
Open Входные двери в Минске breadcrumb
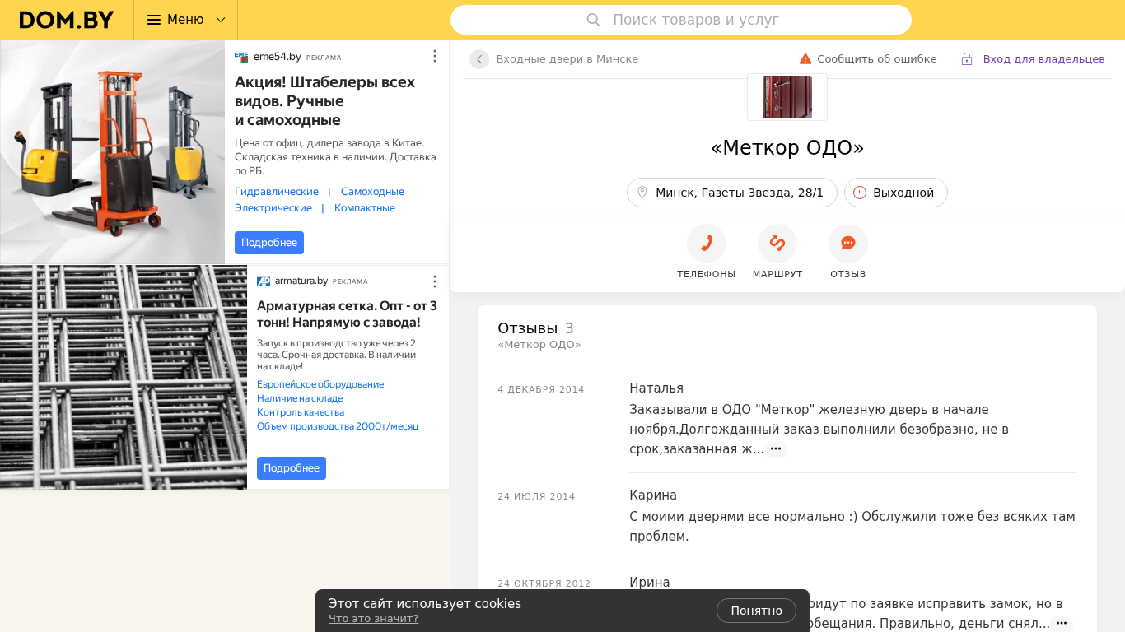coord(567,59)
